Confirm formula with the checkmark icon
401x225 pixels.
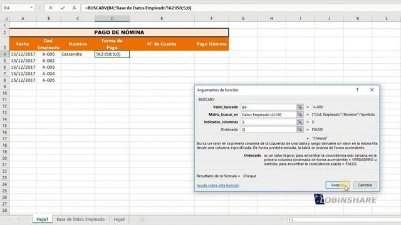pyautogui.click(x=63, y=8)
